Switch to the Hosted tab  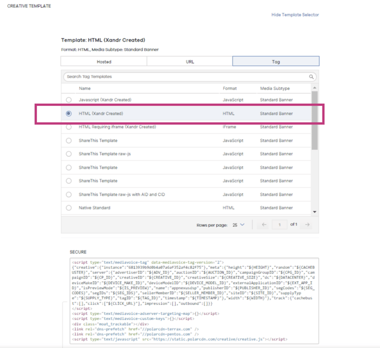104,62
